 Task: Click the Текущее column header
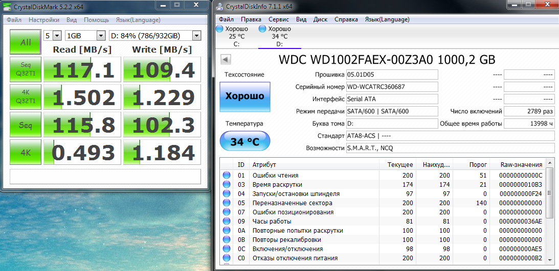coord(398,165)
